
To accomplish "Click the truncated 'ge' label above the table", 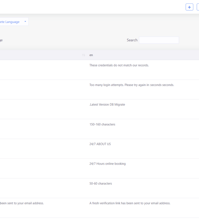I will (1, 40).
